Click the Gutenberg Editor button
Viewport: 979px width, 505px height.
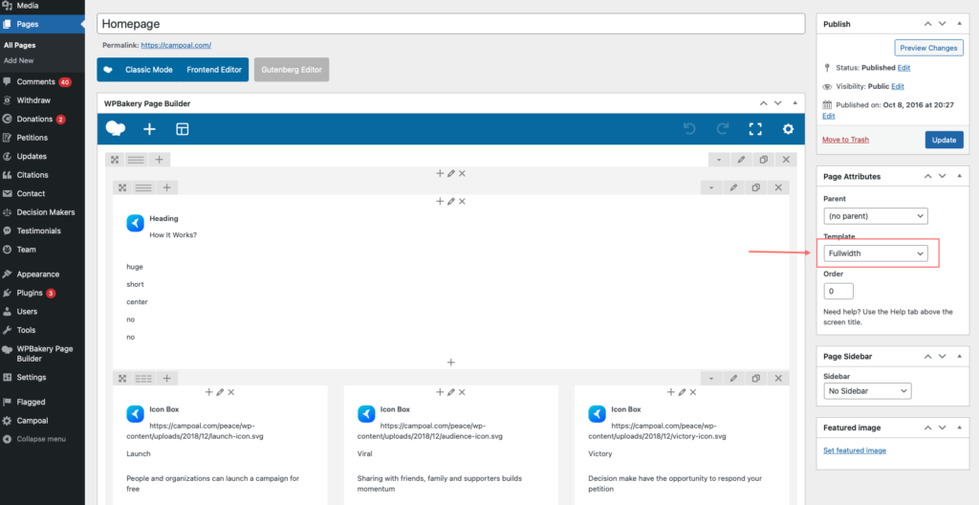click(292, 70)
